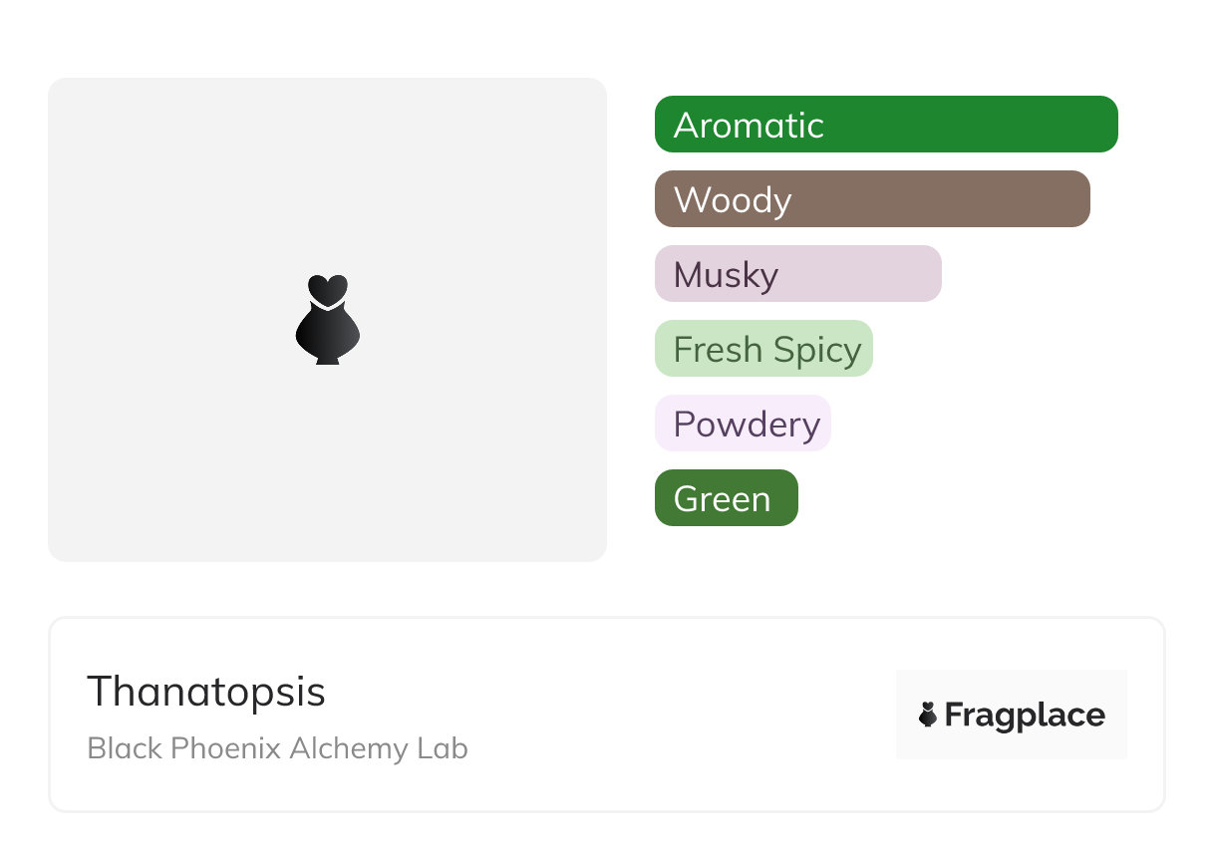Click the Fragplace logo badge background

coord(1012,715)
